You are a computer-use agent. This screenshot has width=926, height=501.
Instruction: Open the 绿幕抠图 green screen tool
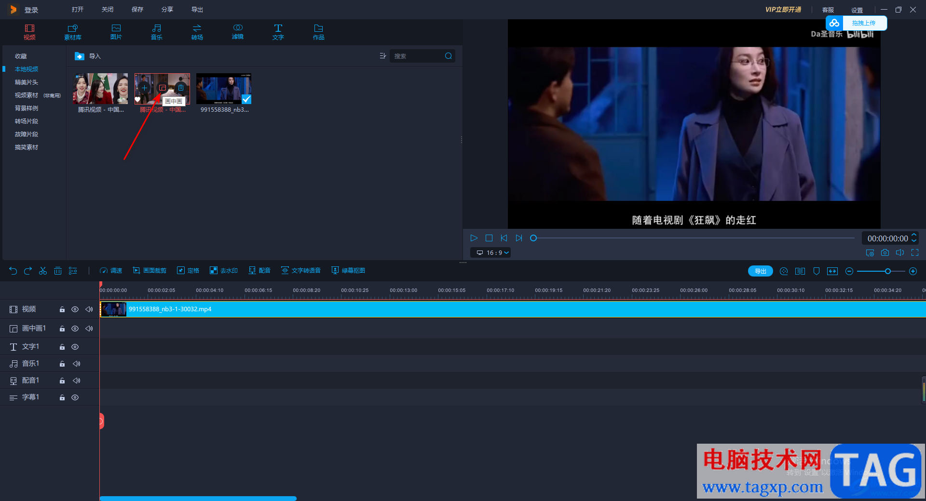(348, 271)
